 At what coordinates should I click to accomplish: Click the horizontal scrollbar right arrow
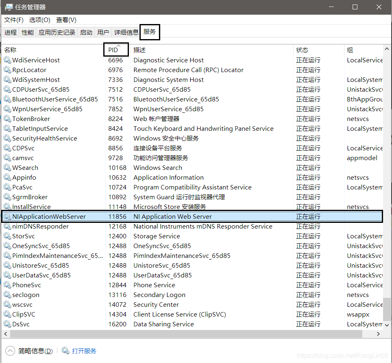click(378, 334)
